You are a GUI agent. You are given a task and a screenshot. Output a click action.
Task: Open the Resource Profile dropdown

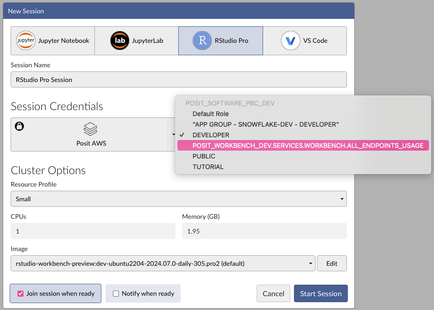click(x=178, y=199)
